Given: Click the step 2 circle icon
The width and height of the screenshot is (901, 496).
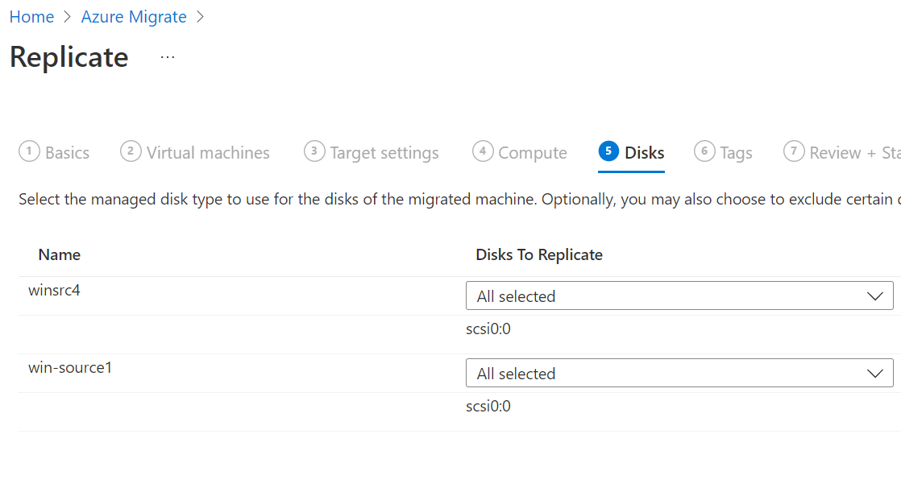Looking at the screenshot, I should pos(131,151).
